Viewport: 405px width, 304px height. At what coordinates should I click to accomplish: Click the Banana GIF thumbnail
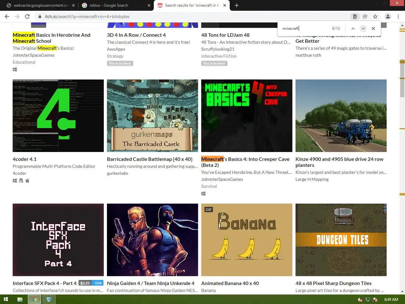click(x=247, y=240)
